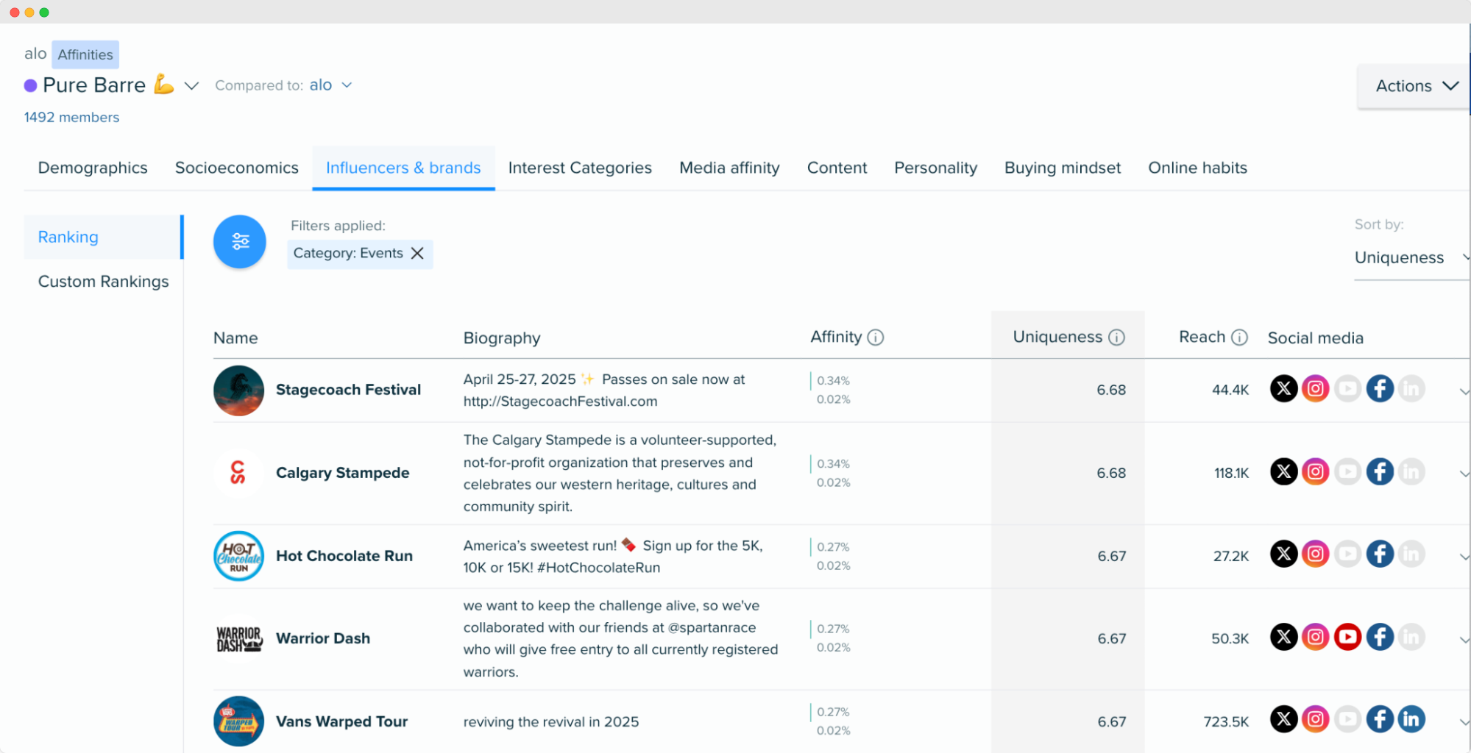
Task: Remove the Category: Events filter
Action: point(417,253)
